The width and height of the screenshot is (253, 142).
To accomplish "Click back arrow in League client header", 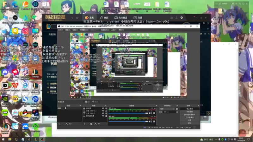I will point(72,18).
